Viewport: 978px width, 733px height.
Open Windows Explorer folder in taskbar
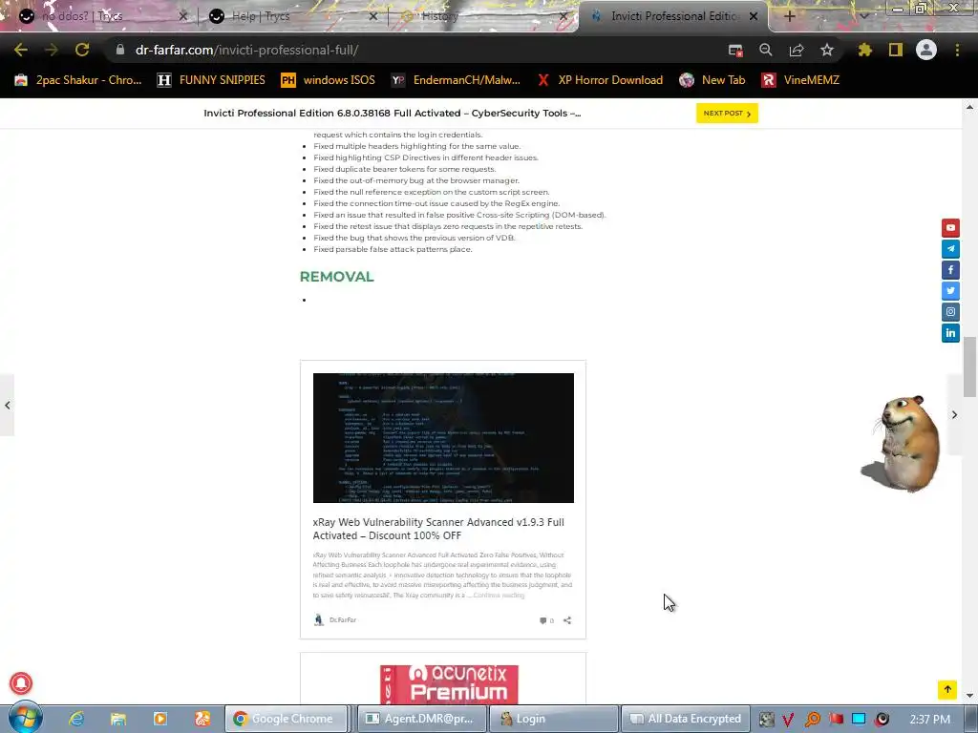point(117,719)
